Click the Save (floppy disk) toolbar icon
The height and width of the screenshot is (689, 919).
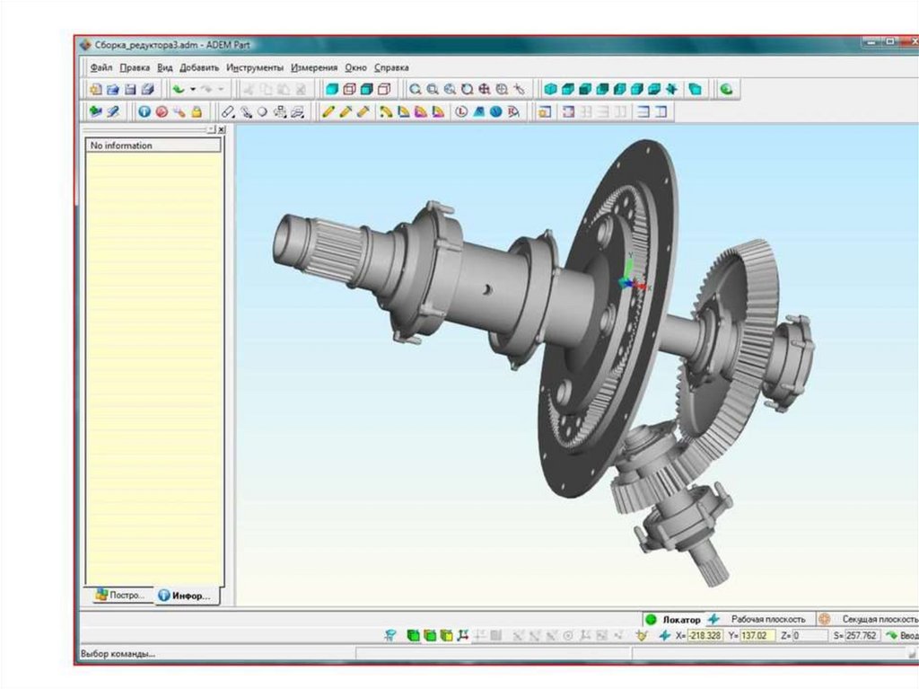tap(130, 89)
